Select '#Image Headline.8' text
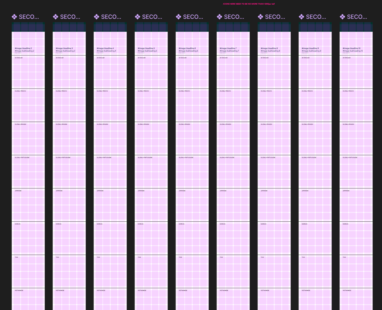The height and width of the screenshot is (310, 382). (269, 48)
